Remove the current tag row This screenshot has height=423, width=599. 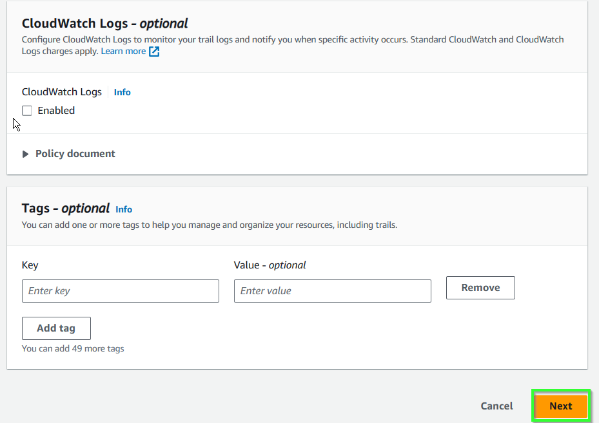coord(480,288)
